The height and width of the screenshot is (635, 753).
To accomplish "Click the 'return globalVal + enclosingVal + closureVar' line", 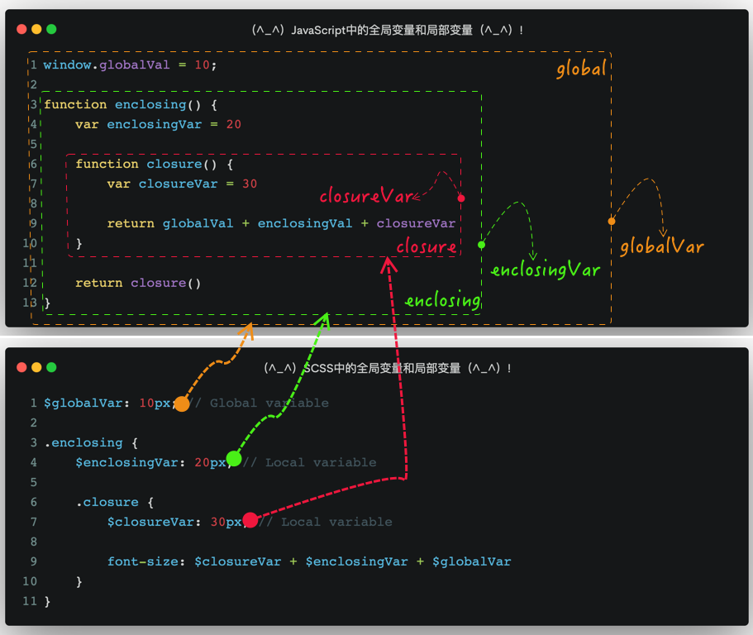I will tap(281, 224).
